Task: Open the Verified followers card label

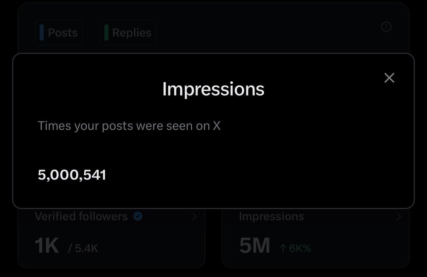Action: pyautogui.click(x=81, y=216)
